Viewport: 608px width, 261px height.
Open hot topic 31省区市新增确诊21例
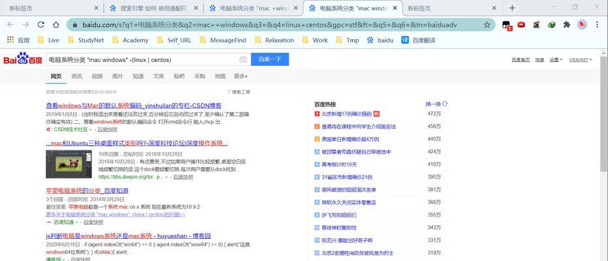click(x=347, y=177)
